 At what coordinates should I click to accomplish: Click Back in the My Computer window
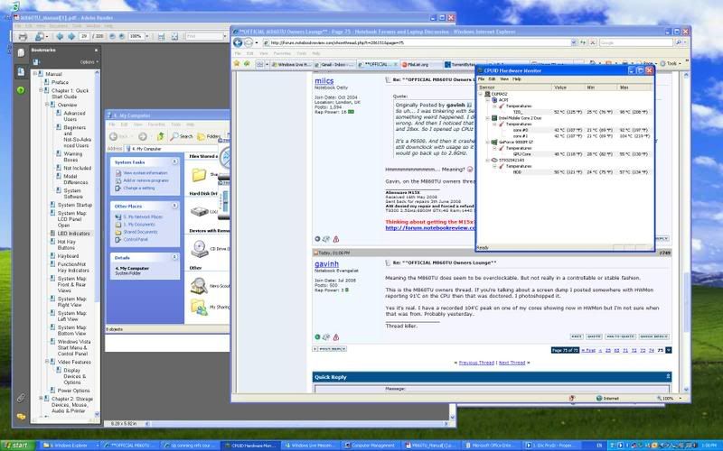coord(118,136)
